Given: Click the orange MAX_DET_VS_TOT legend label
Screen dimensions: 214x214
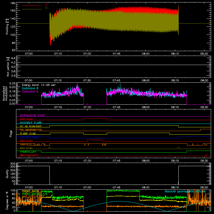Looking at the screenshot, I should pyautogui.click(x=33, y=197).
